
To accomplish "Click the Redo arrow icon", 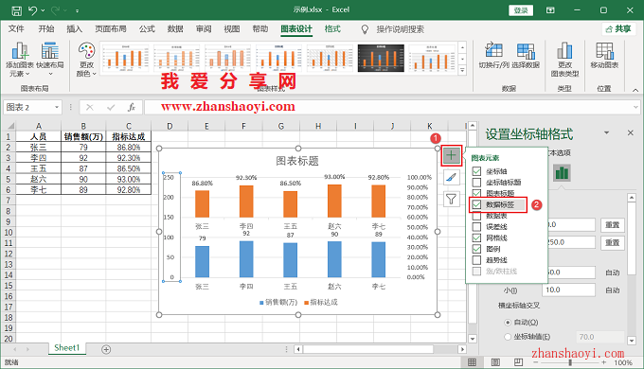I will point(55,10).
